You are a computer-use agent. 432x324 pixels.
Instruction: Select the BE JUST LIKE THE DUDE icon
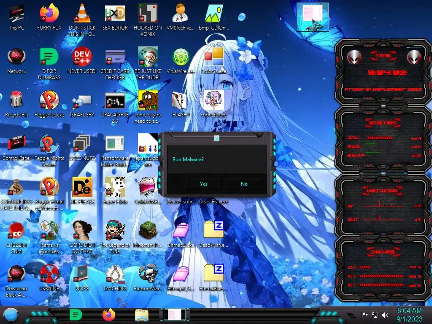(x=148, y=63)
